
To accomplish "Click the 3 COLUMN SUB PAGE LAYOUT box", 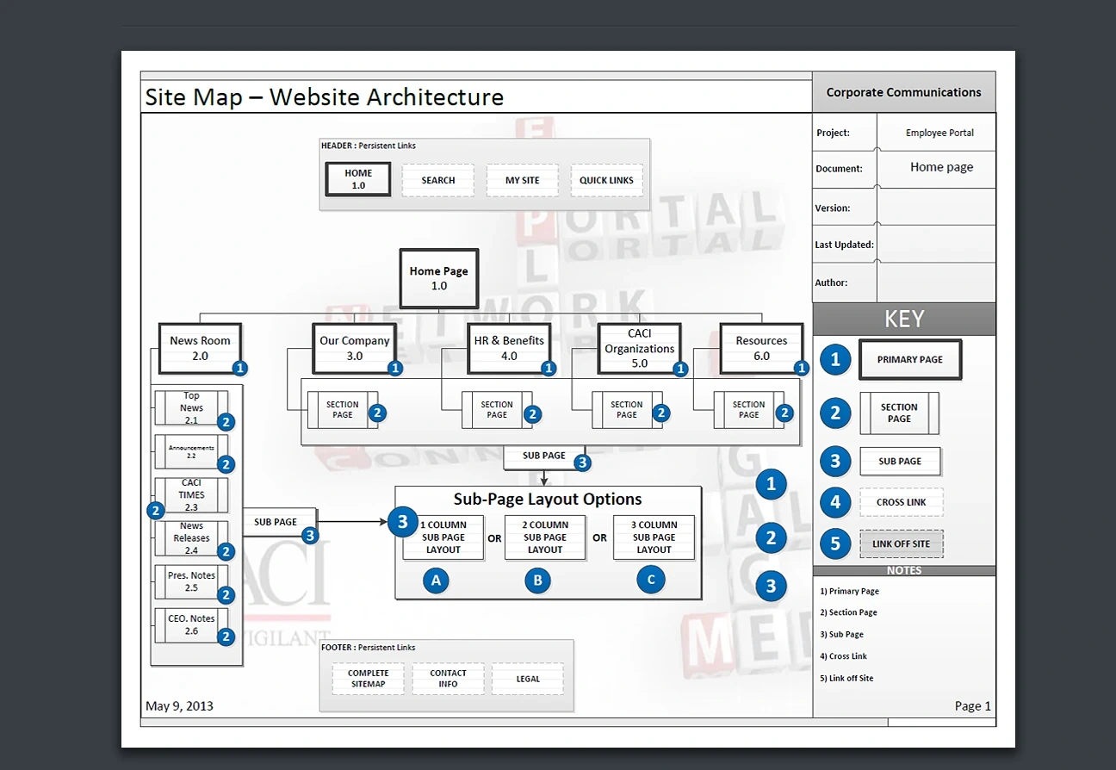I will tap(654, 537).
